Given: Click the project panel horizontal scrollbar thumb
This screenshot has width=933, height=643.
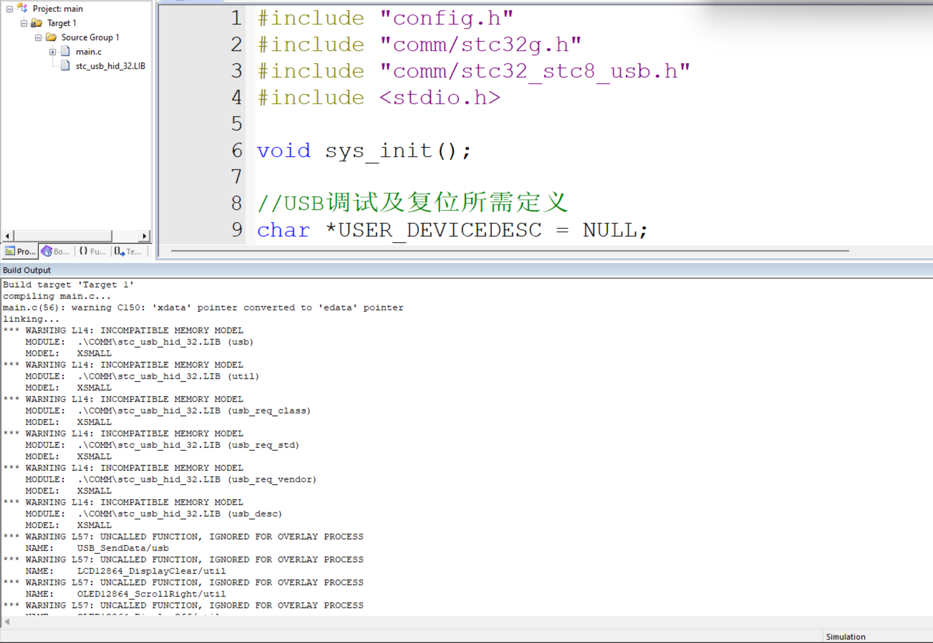Looking at the screenshot, I should click(63, 236).
